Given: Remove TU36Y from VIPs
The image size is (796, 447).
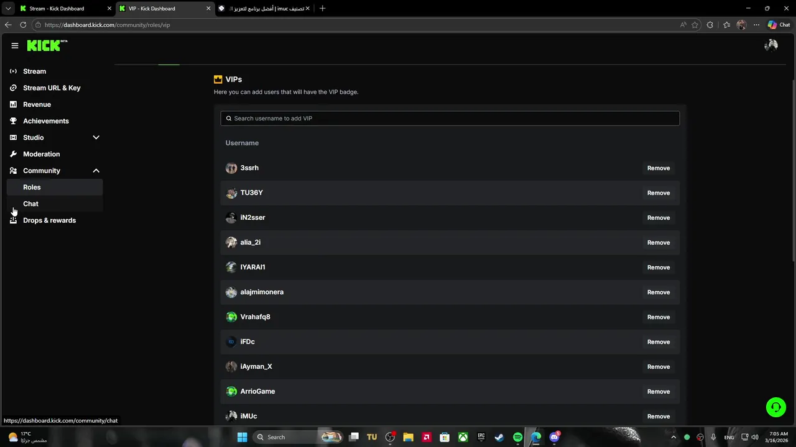Looking at the screenshot, I should coord(659,193).
